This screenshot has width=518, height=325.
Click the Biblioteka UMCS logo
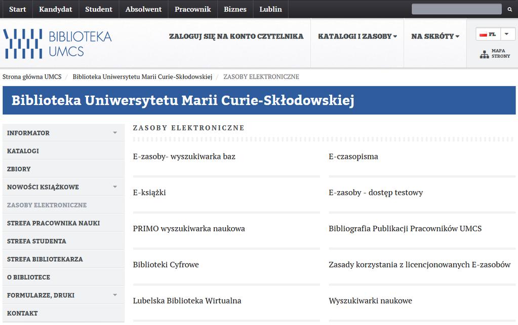click(57, 44)
